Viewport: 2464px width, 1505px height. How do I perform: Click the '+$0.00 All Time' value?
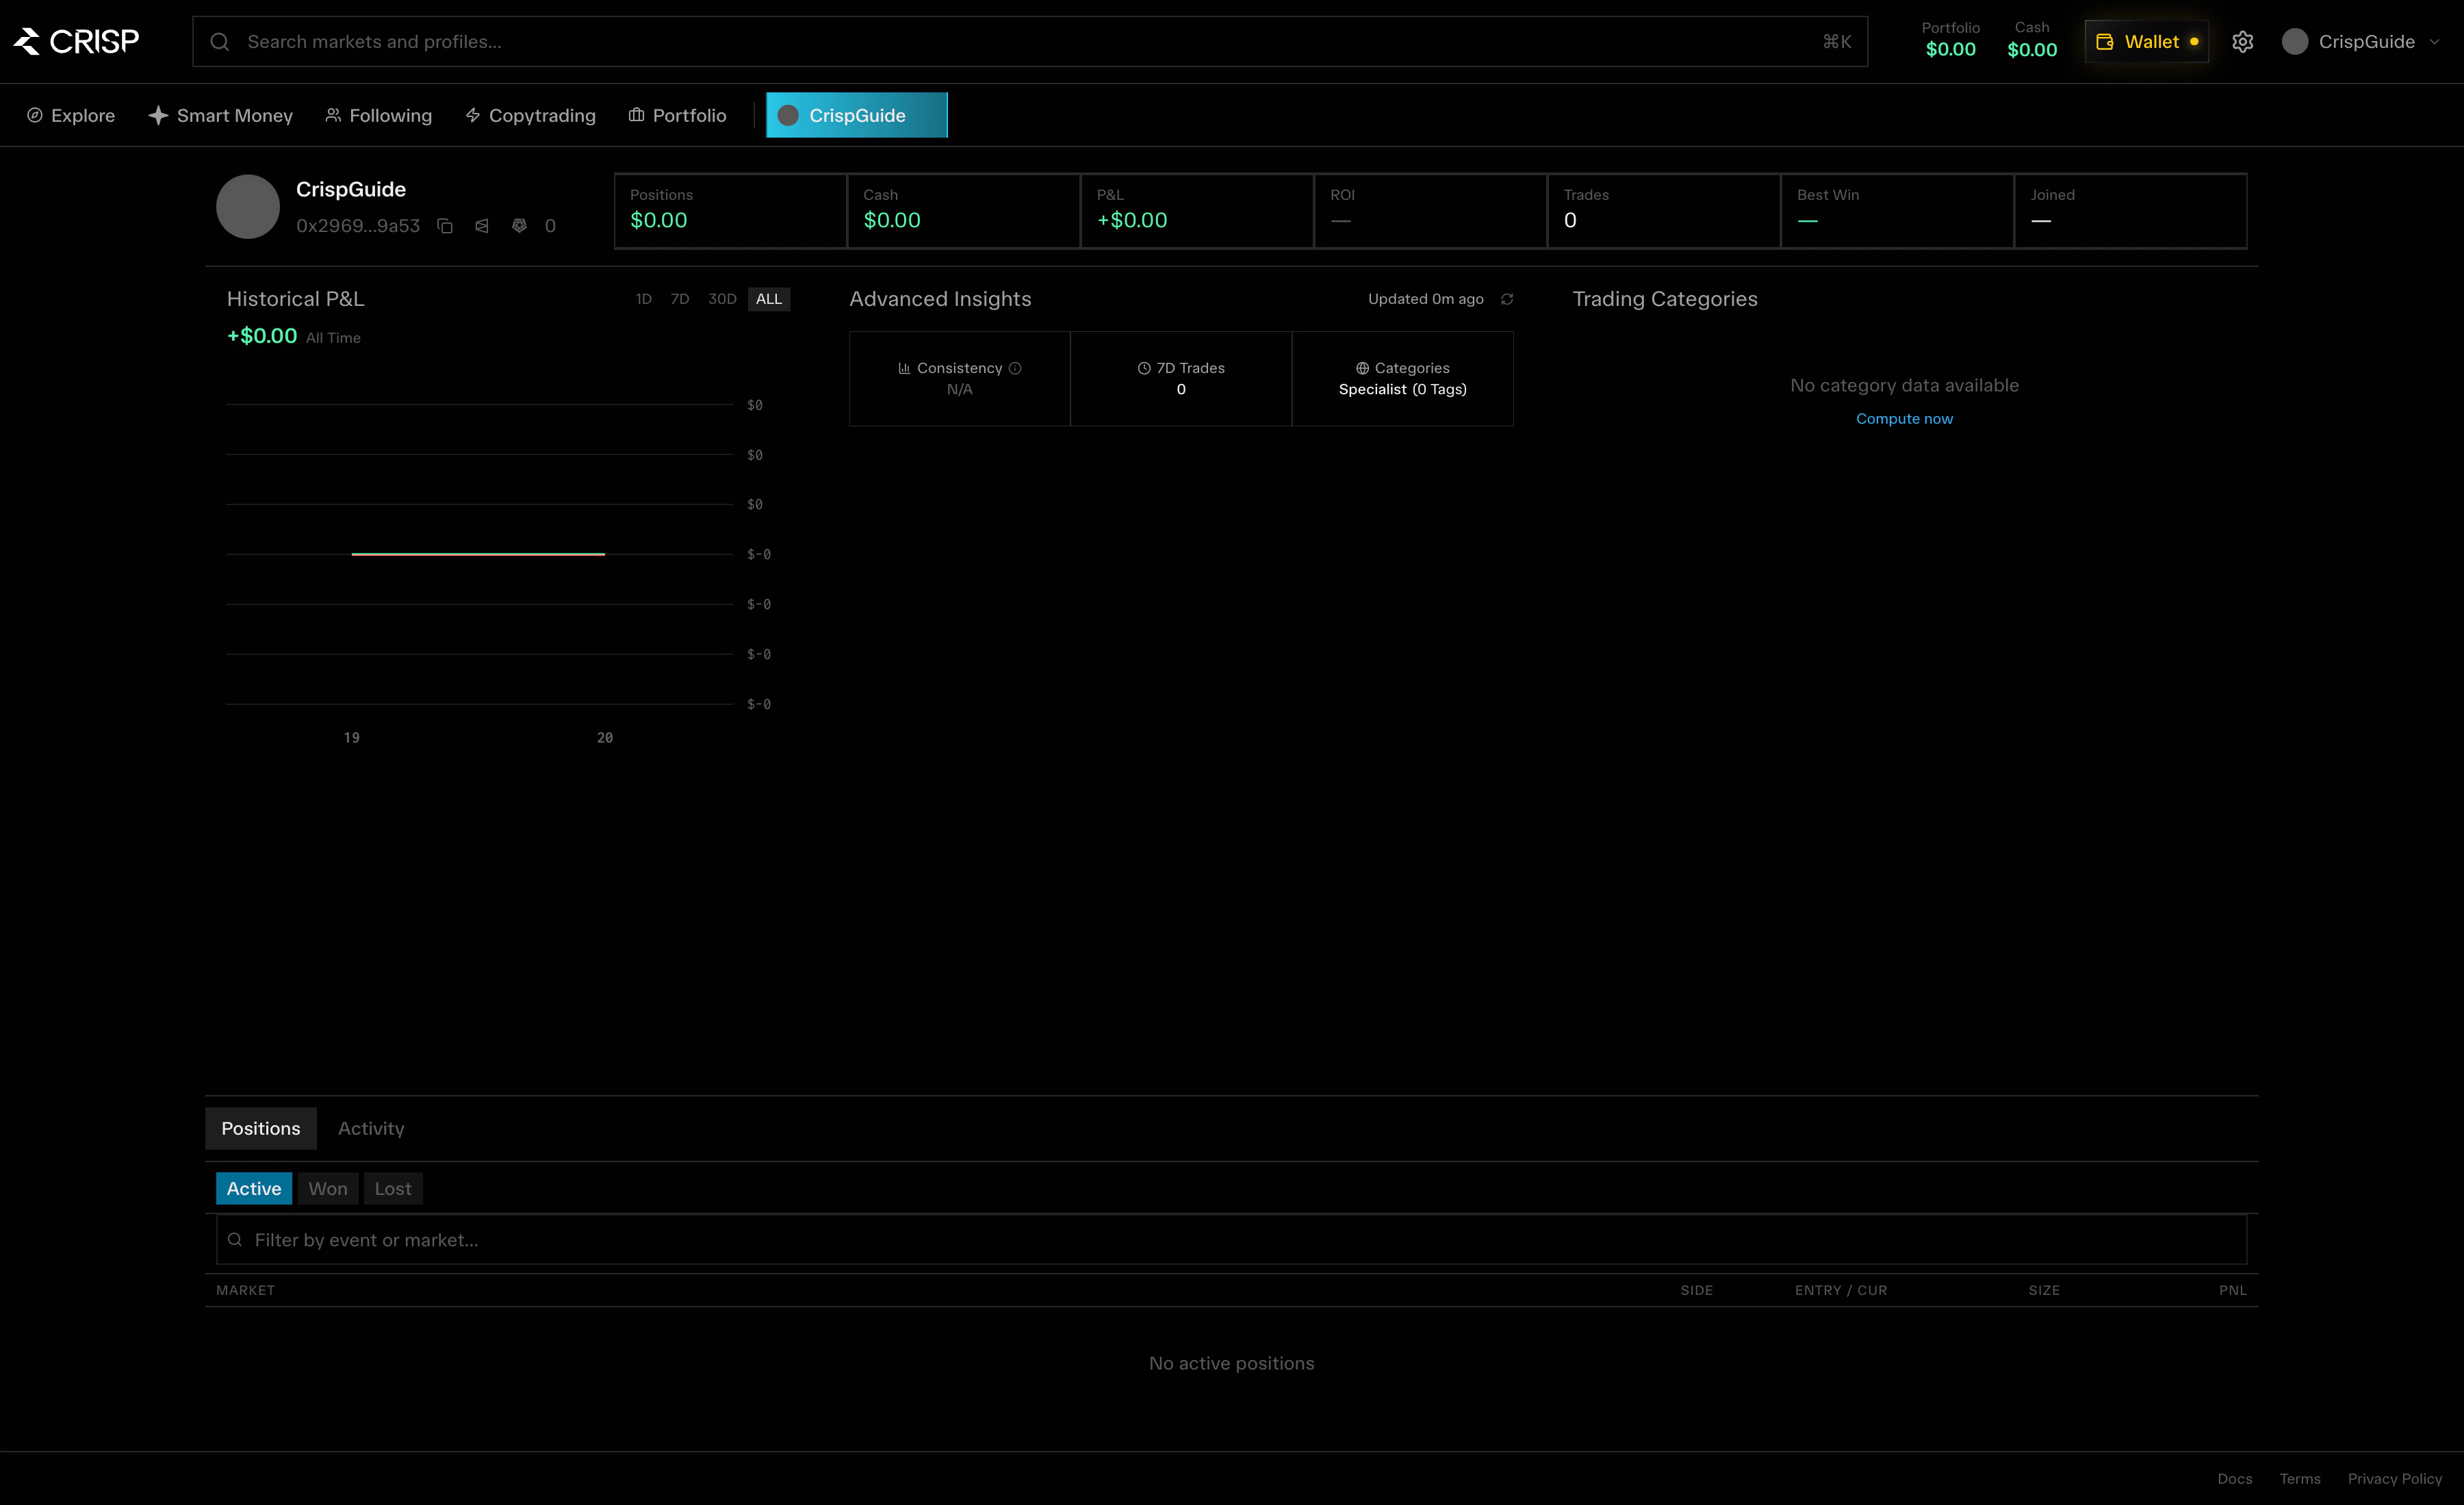[293, 336]
